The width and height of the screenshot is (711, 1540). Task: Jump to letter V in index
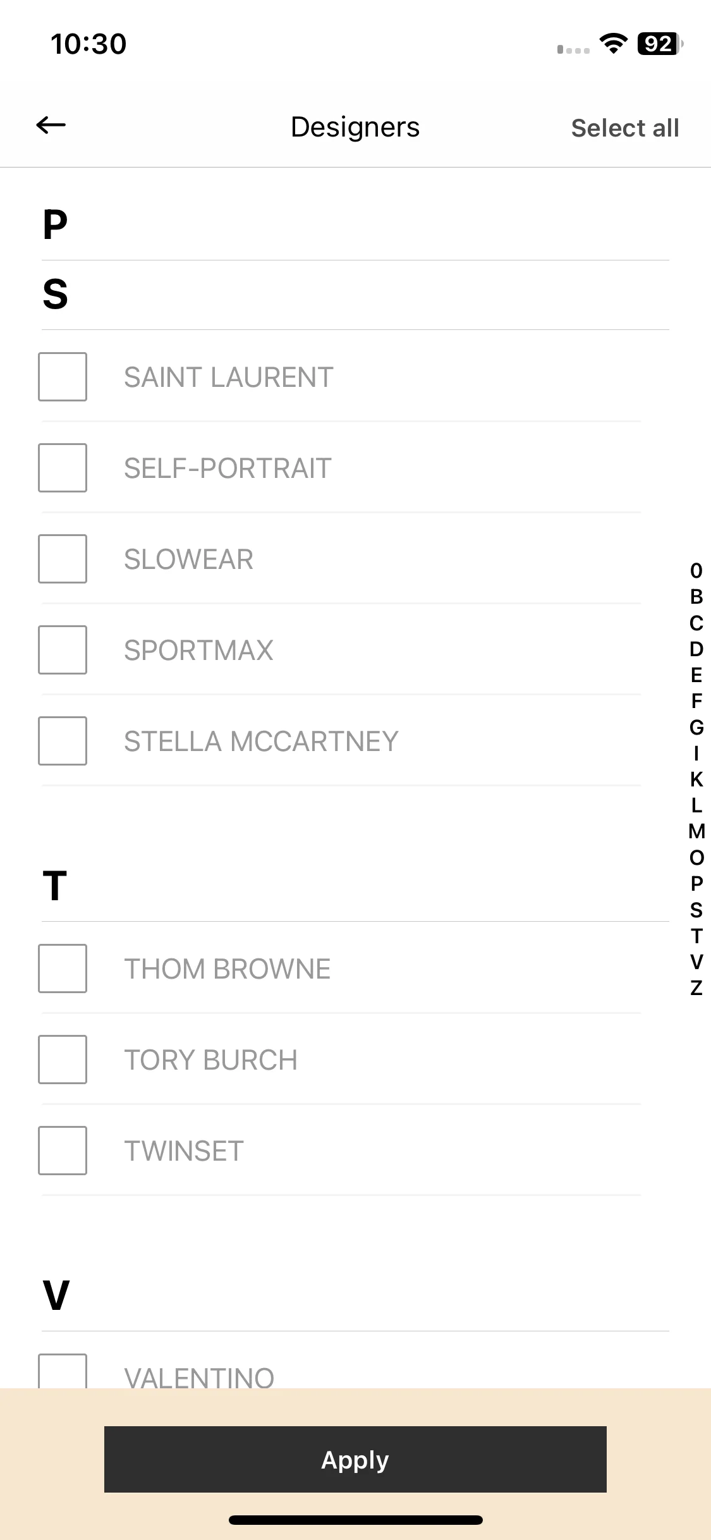tap(696, 962)
